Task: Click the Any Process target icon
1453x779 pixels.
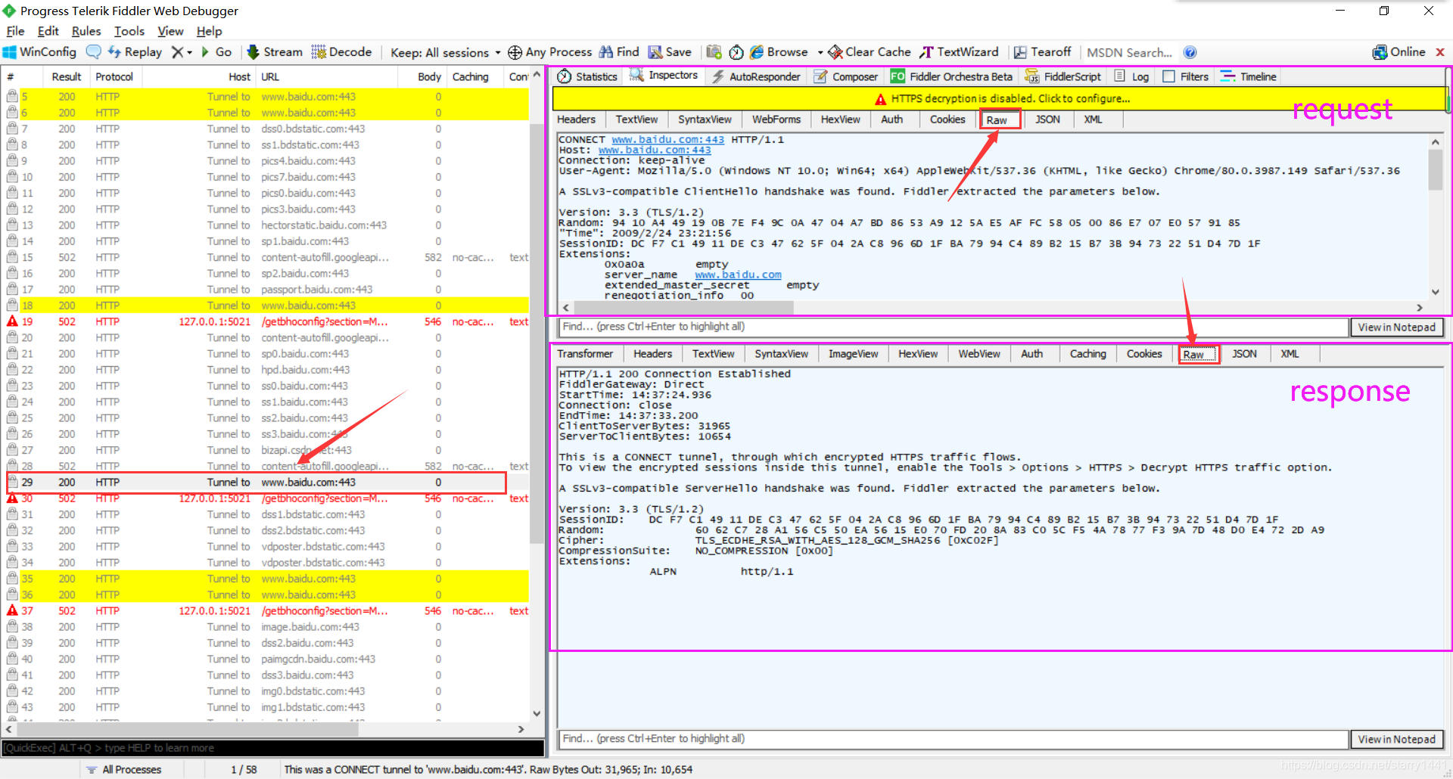Action: (x=515, y=52)
